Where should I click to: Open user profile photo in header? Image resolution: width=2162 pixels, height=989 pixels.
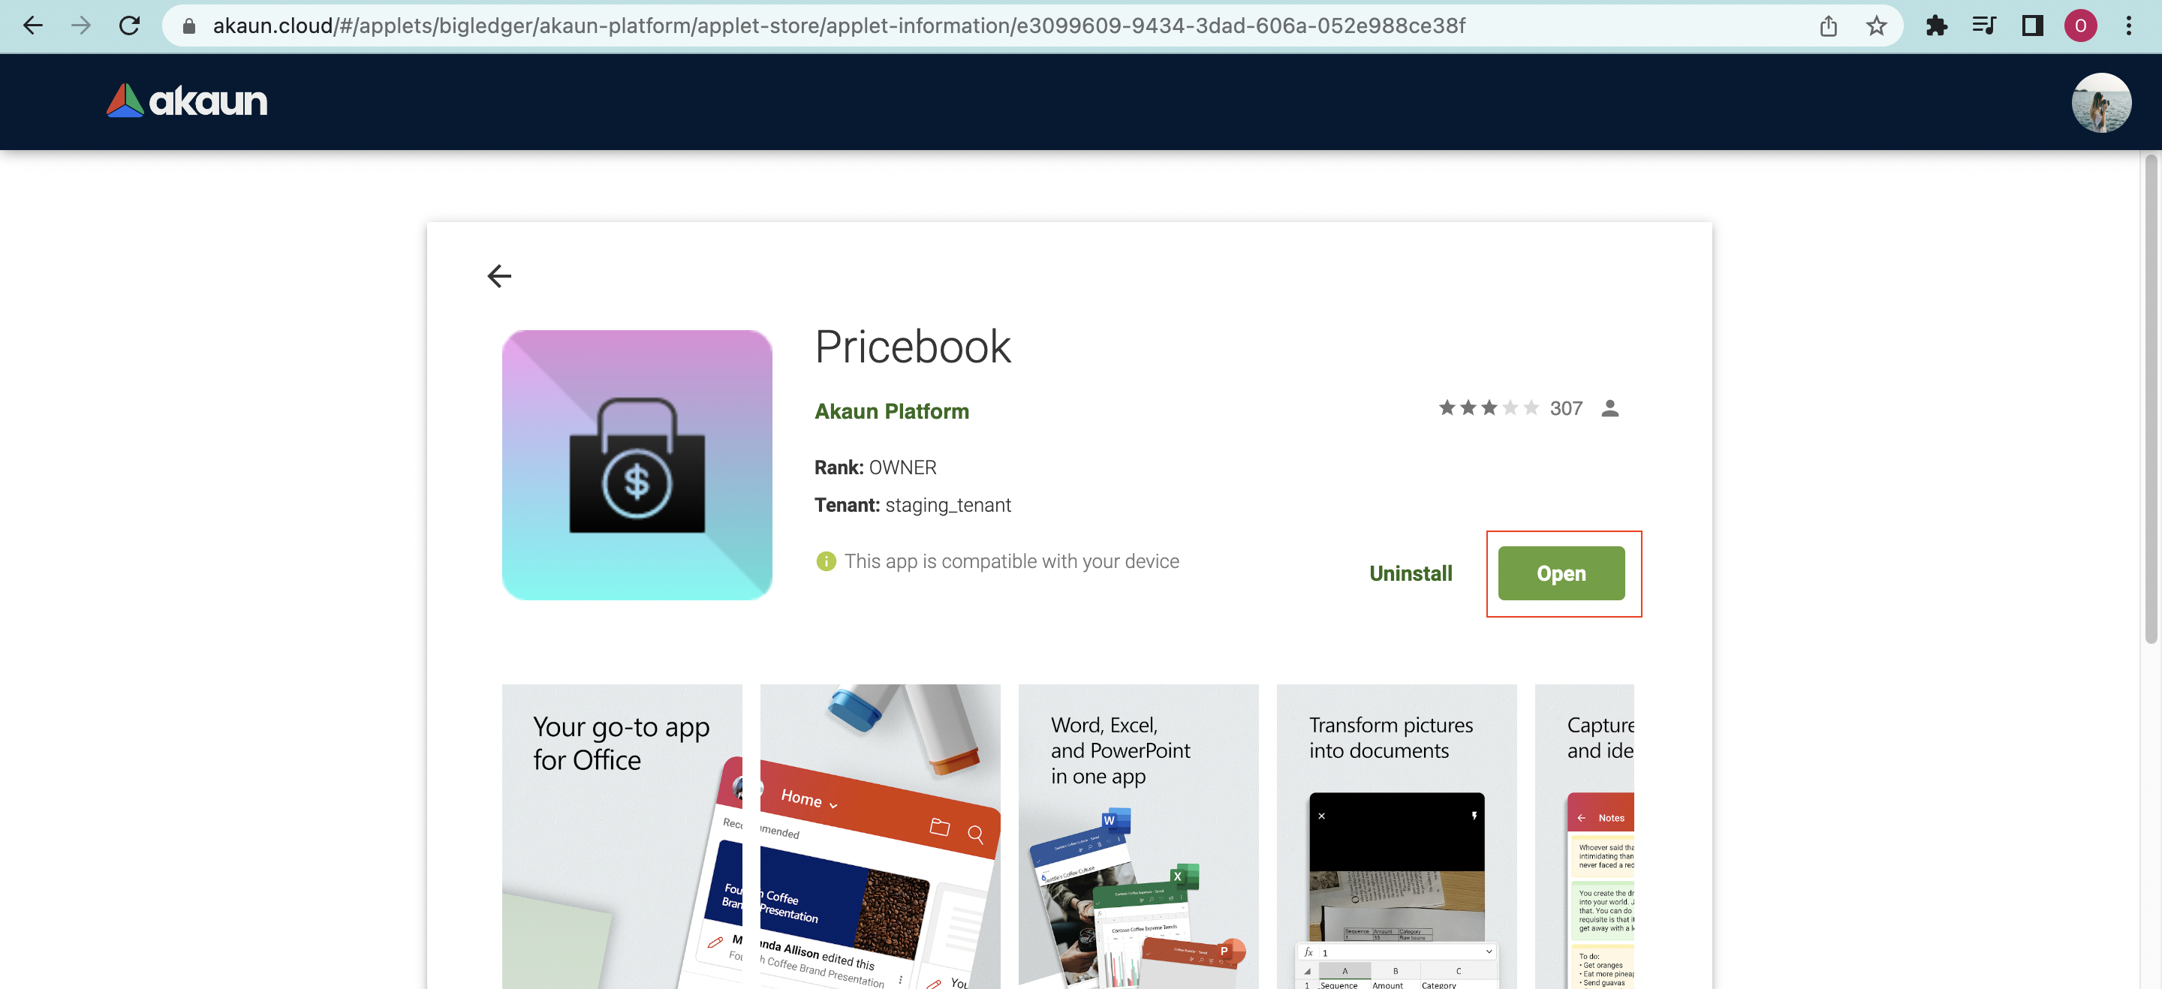click(x=2100, y=102)
